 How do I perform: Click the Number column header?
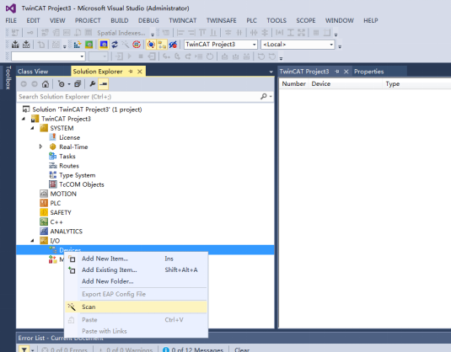point(293,83)
